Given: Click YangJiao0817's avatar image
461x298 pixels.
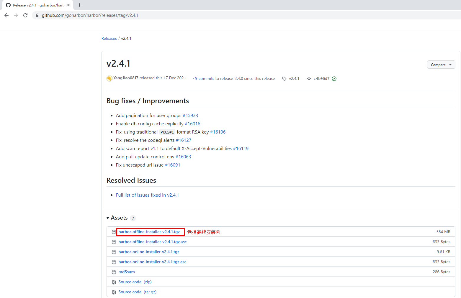Looking at the screenshot, I should [x=109, y=78].
